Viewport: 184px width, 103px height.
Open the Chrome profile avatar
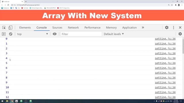pyautogui.click(x=179, y=5)
